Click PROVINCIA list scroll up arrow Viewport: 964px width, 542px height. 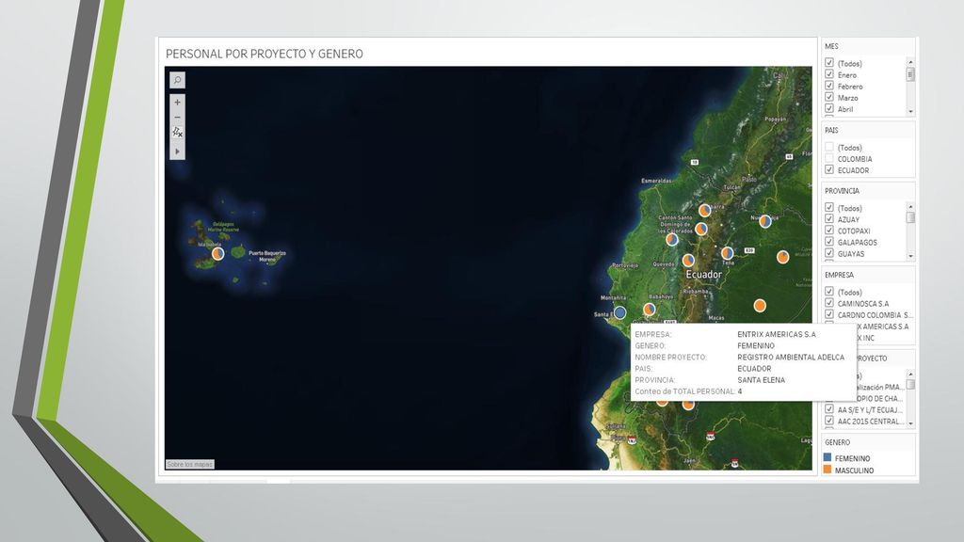click(x=910, y=206)
